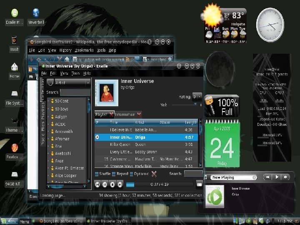Screen dimensions: 300x225
Task: Click the playlist vertical scrollbar
Action: tap(200, 143)
